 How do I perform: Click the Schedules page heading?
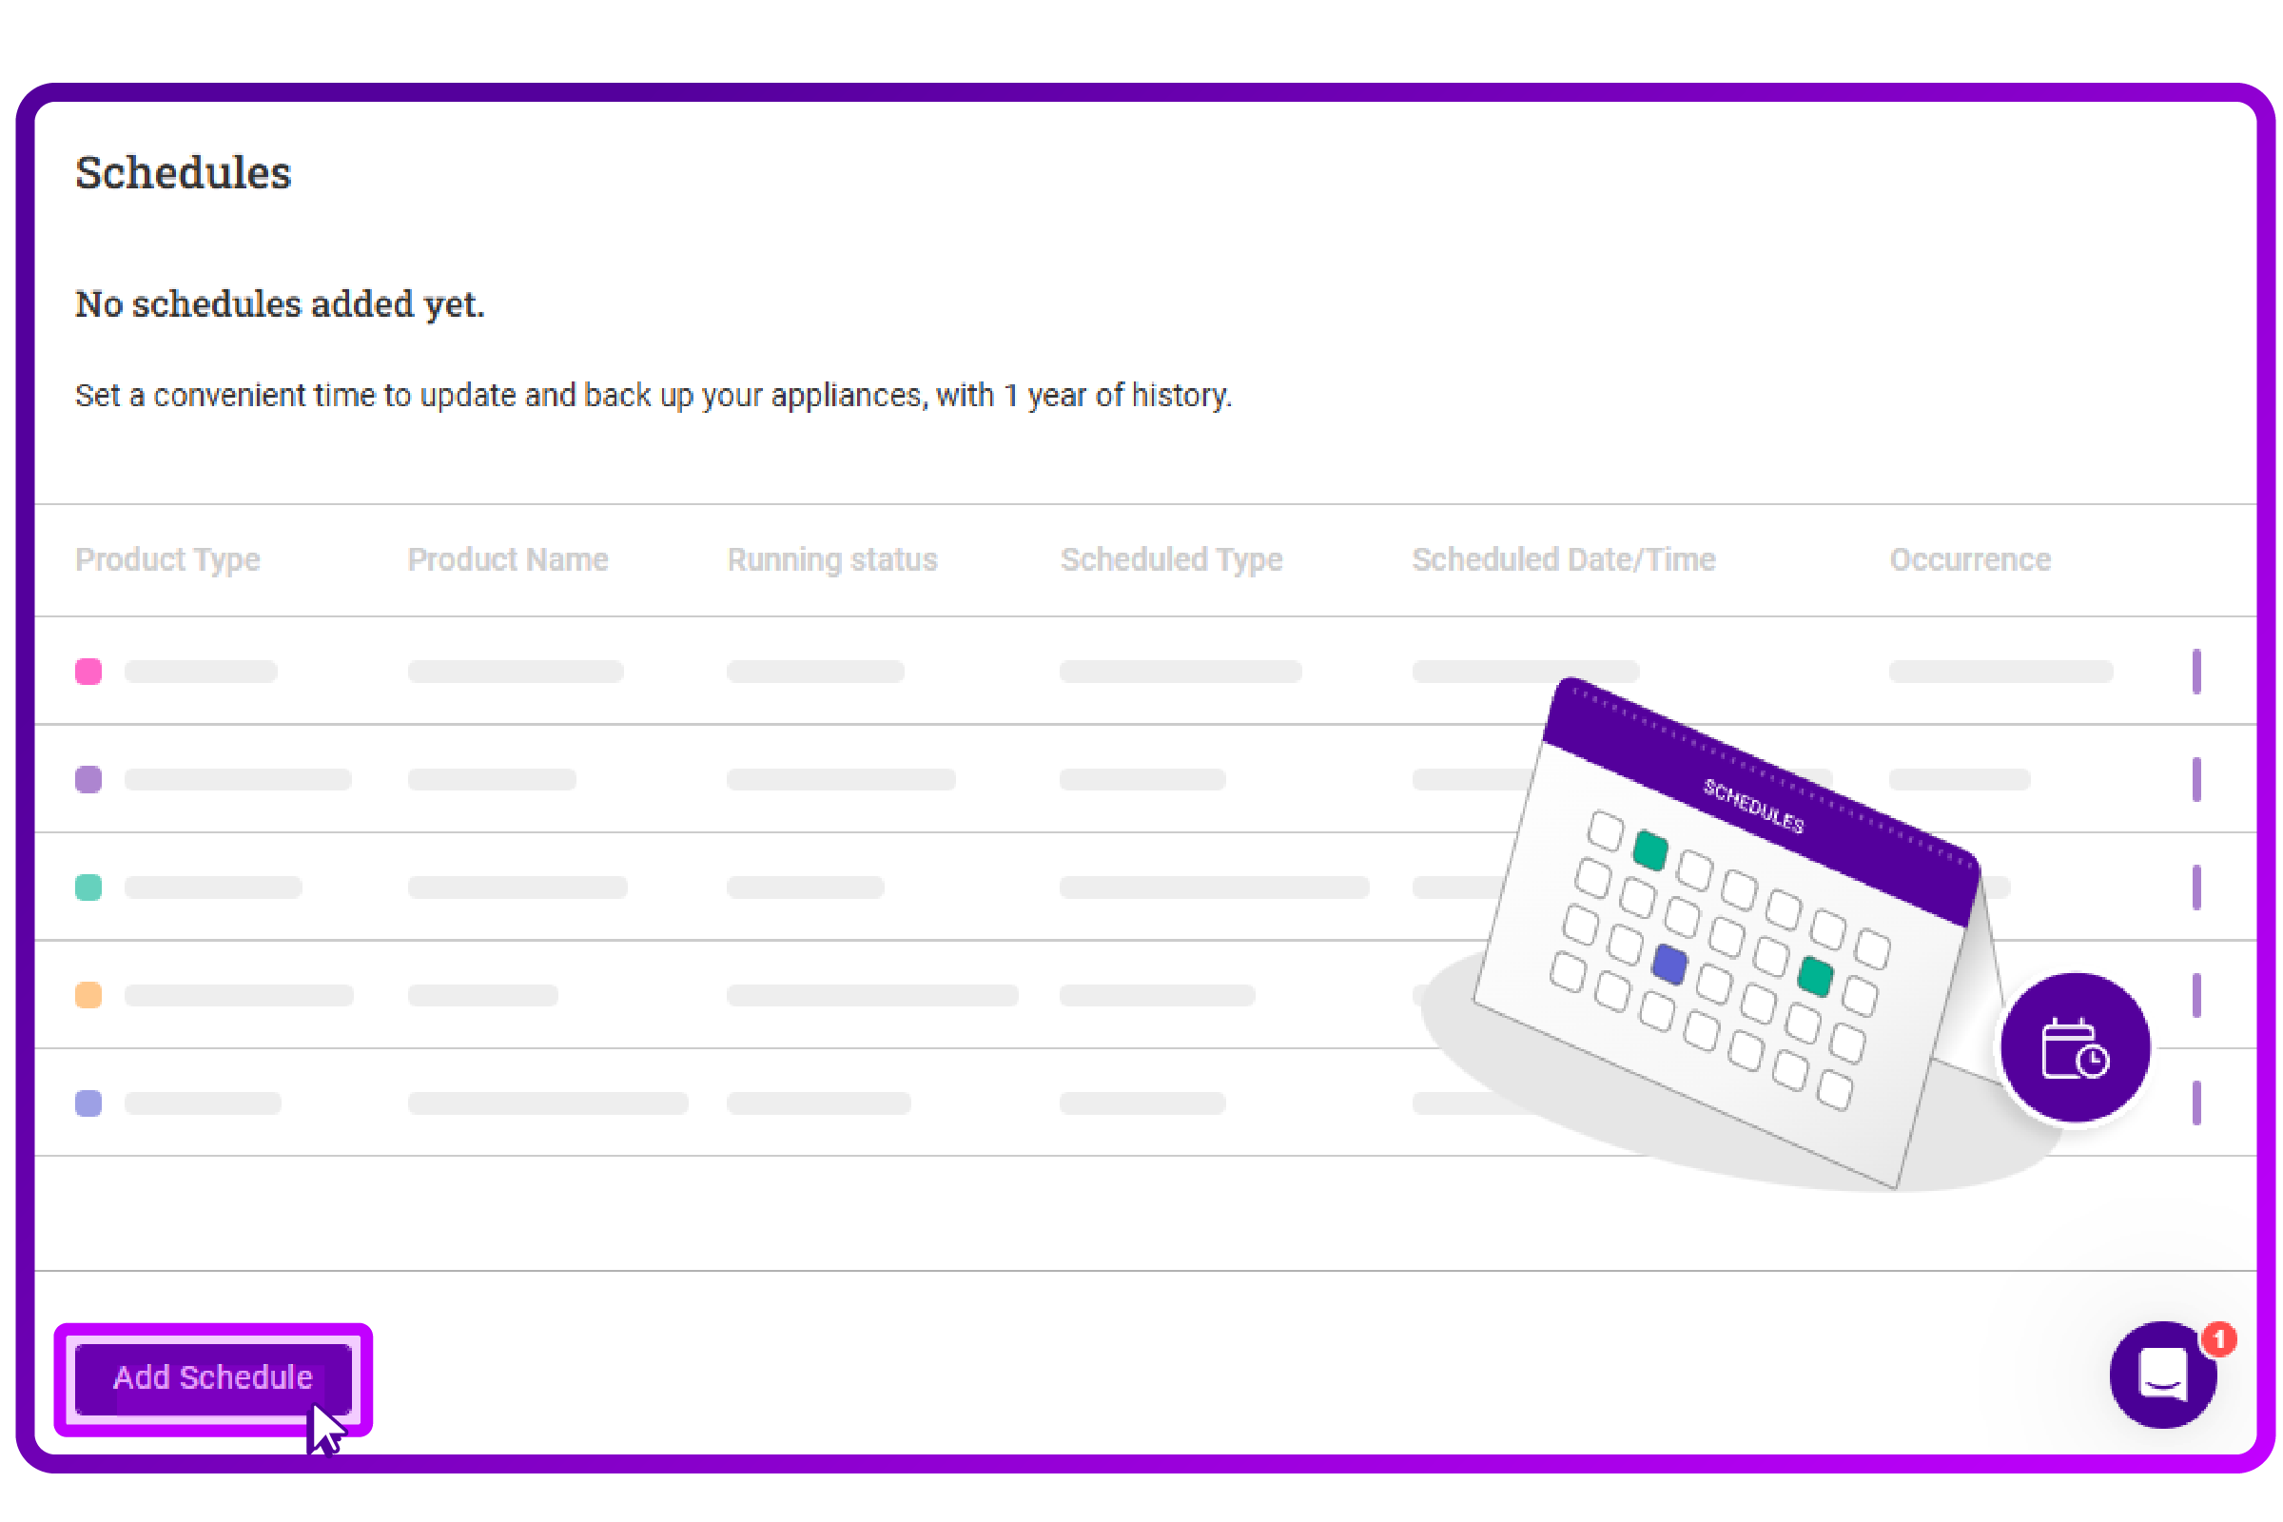pyautogui.click(x=184, y=173)
